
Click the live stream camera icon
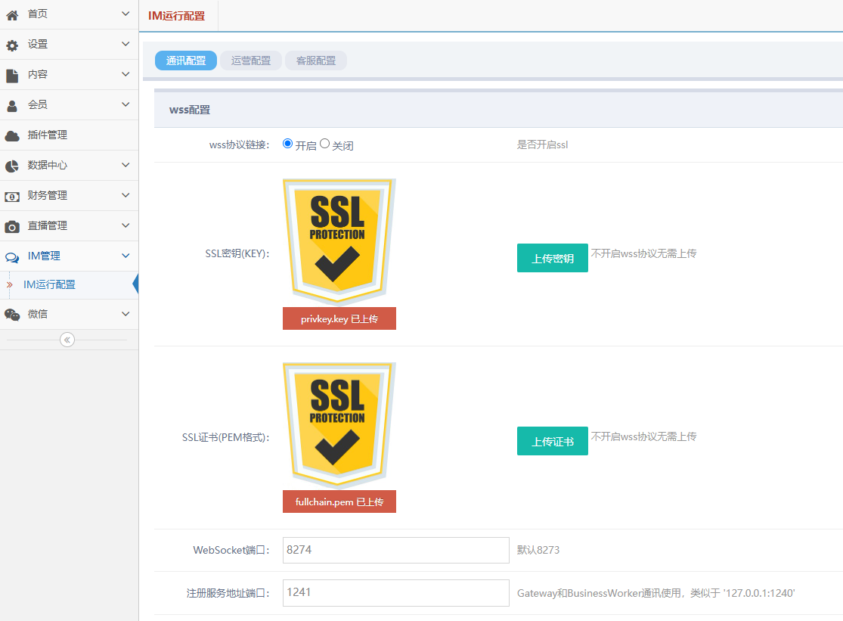12,227
